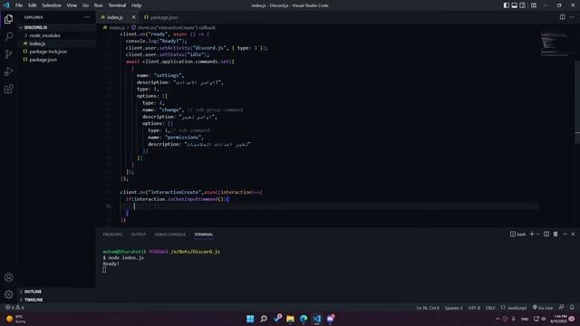Kill the terminal with the trash icon
This screenshot has height=326, width=580.
click(x=556, y=234)
